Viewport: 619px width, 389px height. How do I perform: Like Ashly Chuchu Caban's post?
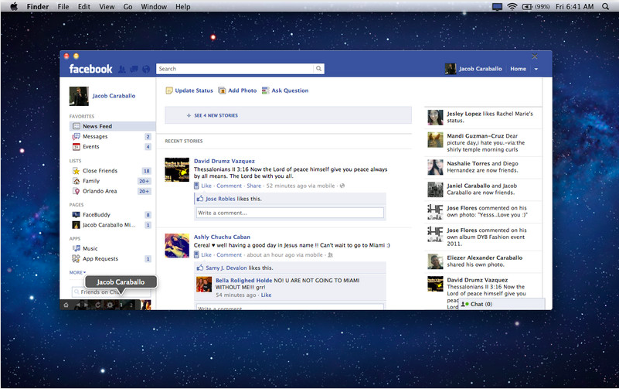[x=206, y=254]
